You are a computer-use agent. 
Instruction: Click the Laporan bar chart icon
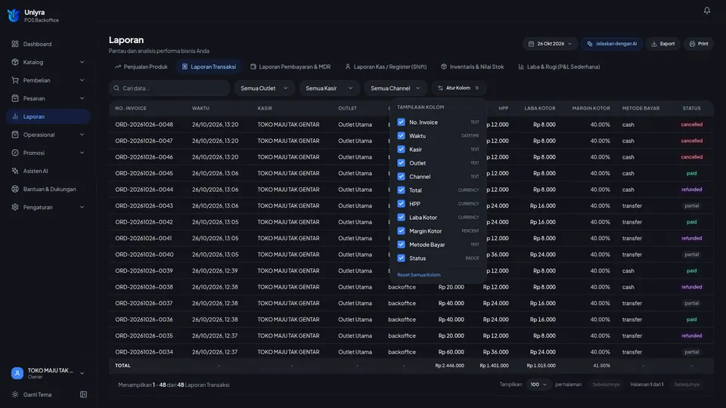point(15,116)
